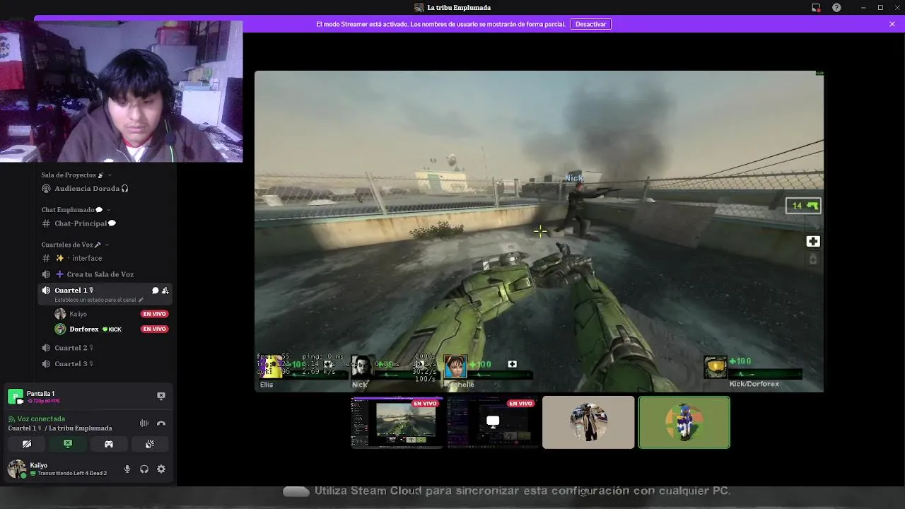This screenshot has width=905, height=509.
Task: Start an activity with game controller button
Action: [x=109, y=444]
